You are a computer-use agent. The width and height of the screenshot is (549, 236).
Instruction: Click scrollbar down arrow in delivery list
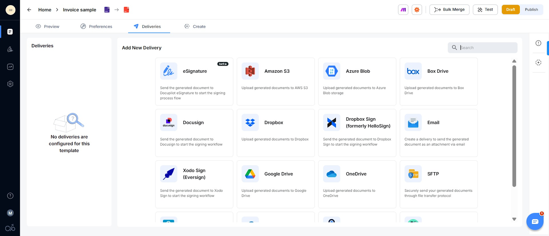click(514, 219)
